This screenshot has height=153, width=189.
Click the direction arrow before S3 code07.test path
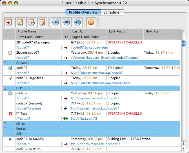click(66, 83)
